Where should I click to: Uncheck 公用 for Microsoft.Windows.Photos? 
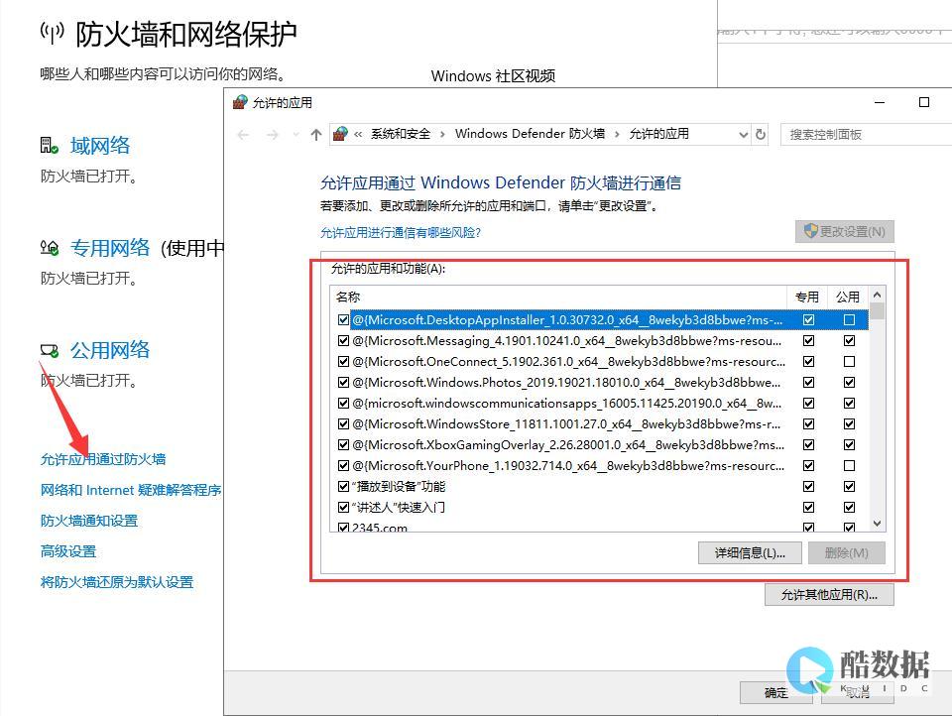click(x=850, y=382)
